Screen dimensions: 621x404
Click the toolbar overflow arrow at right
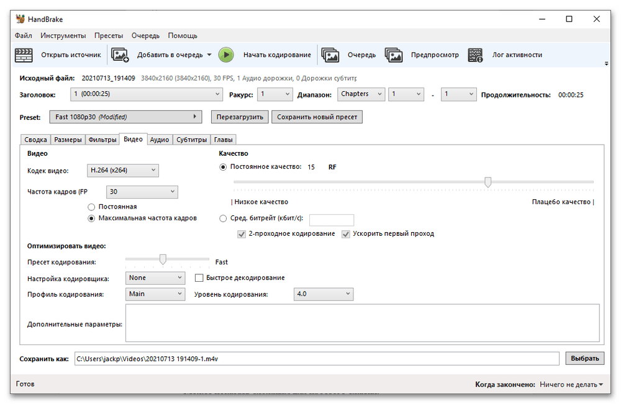(606, 63)
